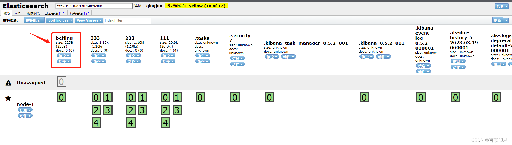The width and height of the screenshot is (512, 145).
Task: Open 信息 dropdown for index 111
Action: (168, 56)
